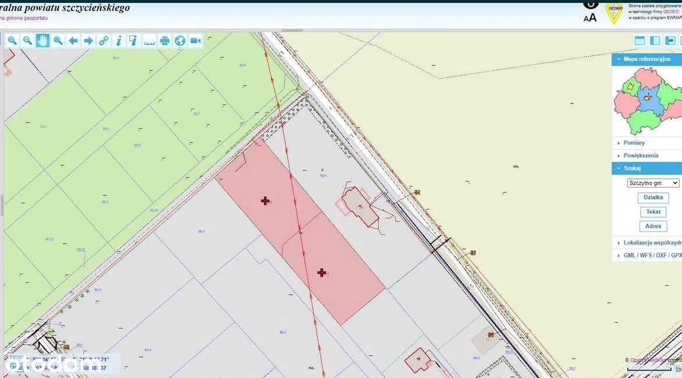Click the Adres search button
This screenshot has height=378, width=682.
(x=653, y=226)
